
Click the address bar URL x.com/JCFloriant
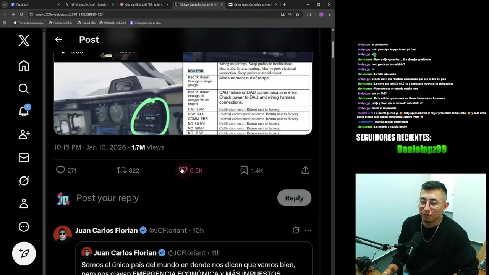[69, 14]
